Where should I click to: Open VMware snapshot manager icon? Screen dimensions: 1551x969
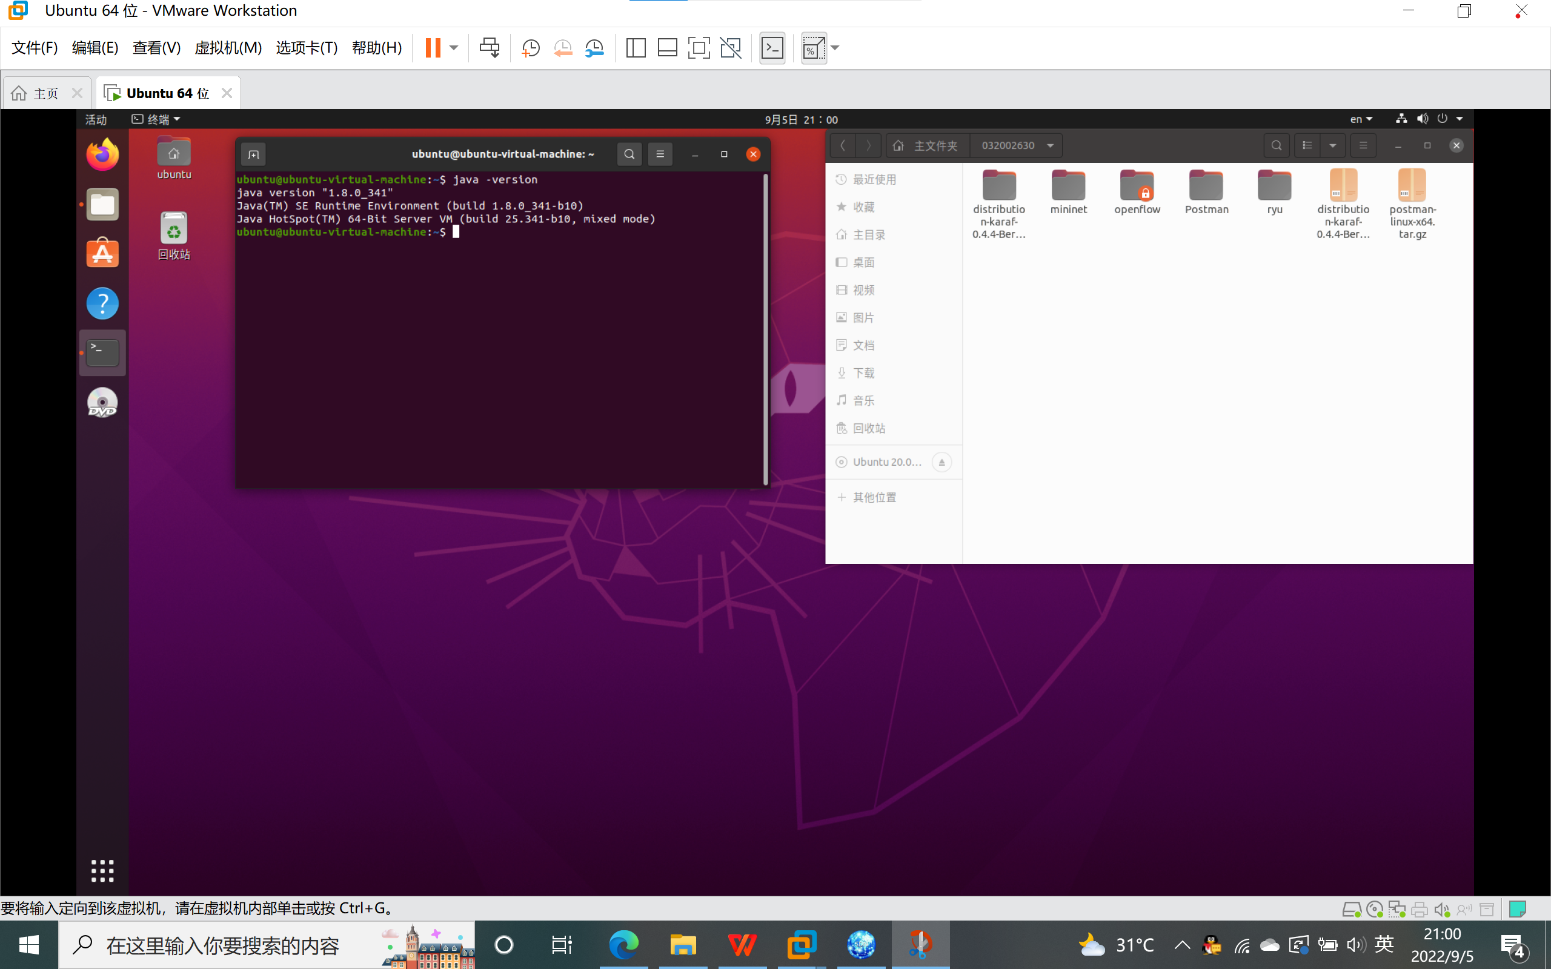pyautogui.click(x=595, y=48)
